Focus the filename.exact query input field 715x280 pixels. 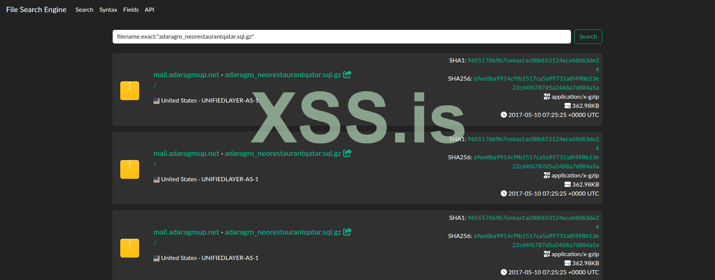click(x=342, y=37)
